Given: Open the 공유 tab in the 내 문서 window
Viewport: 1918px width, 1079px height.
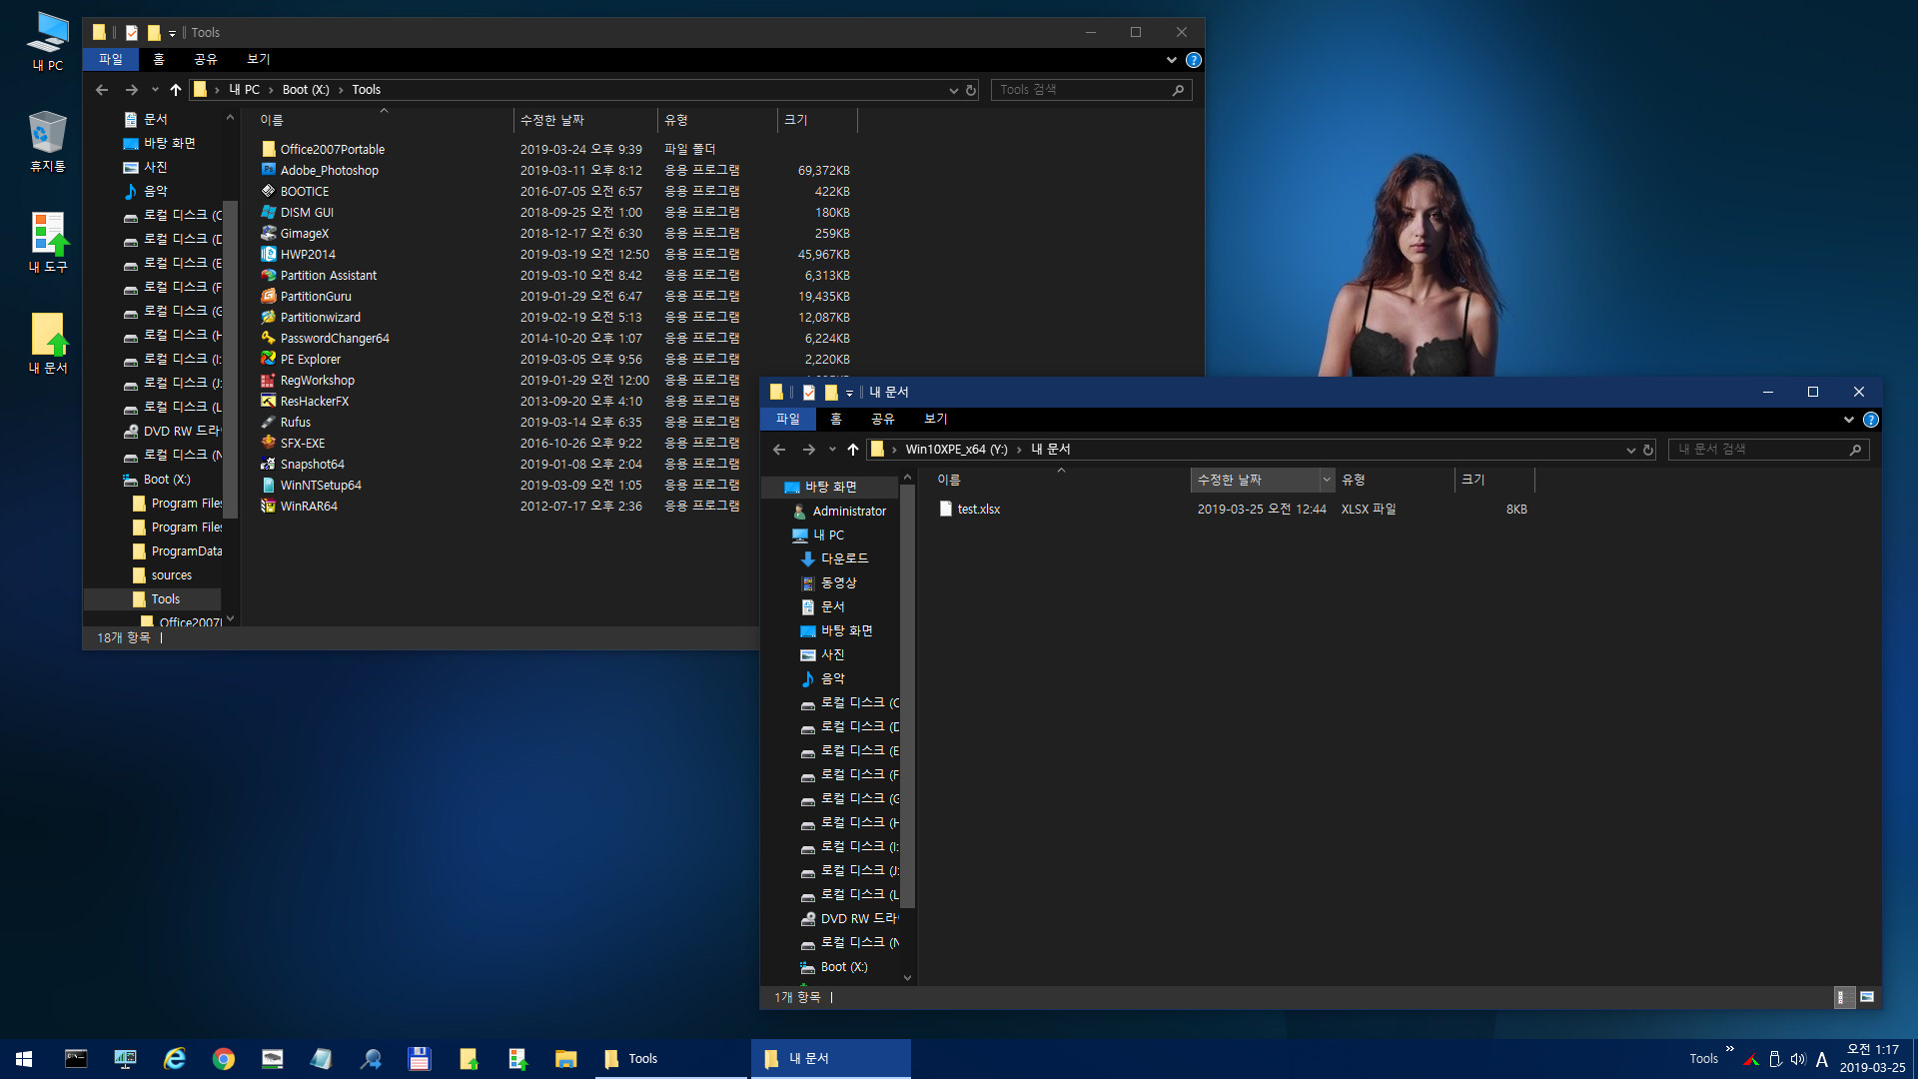Looking at the screenshot, I should (882, 420).
